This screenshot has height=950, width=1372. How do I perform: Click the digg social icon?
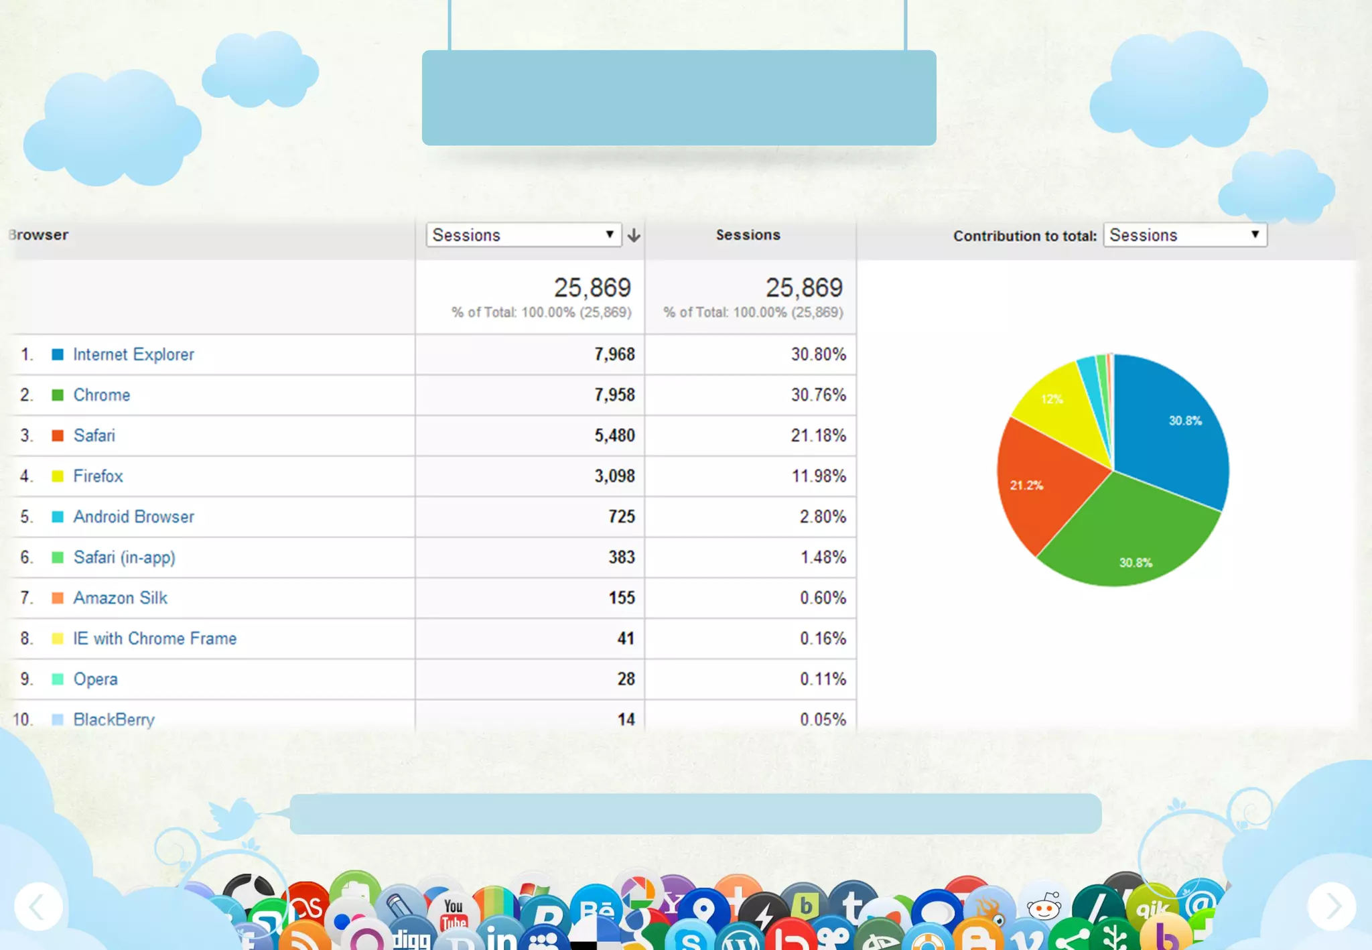pyautogui.click(x=411, y=939)
